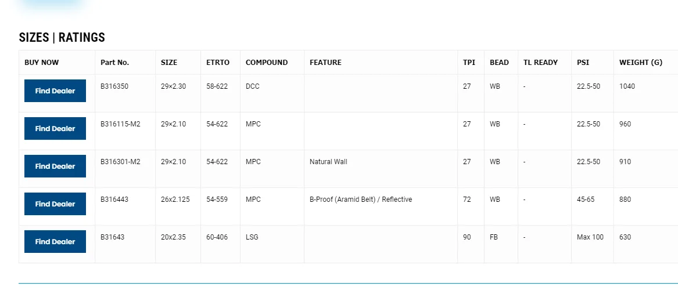Click Find Dealer for part B316115-M2
678x290 pixels.
point(55,129)
